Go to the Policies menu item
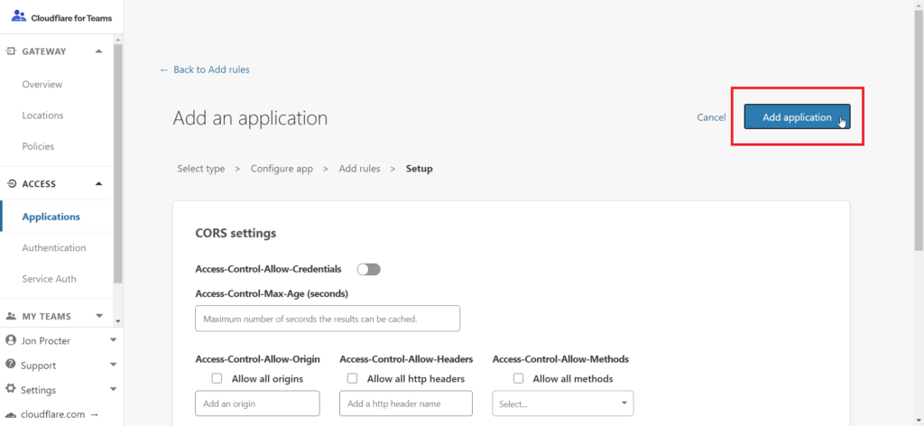 (x=38, y=146)
